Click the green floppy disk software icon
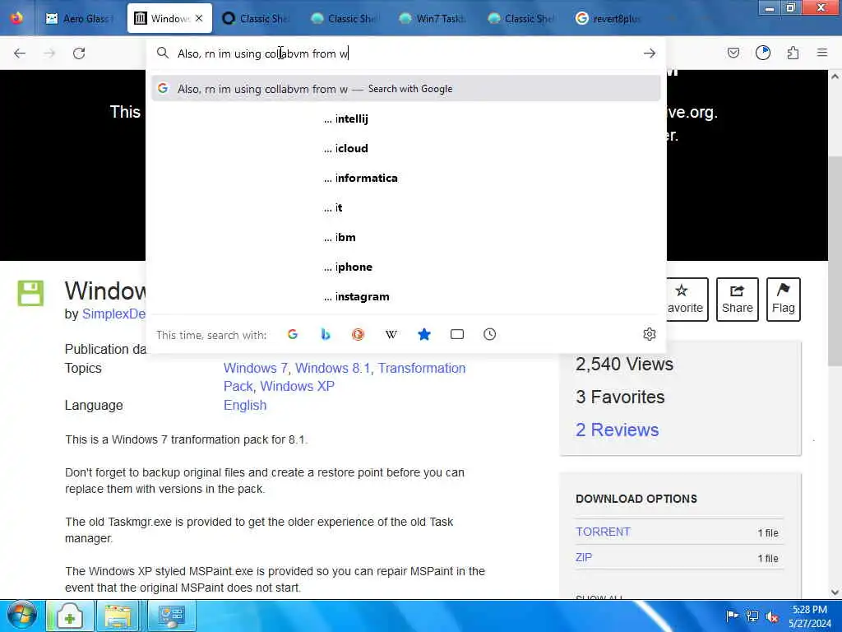Screen dimensions: 842x632 (30, 294)
